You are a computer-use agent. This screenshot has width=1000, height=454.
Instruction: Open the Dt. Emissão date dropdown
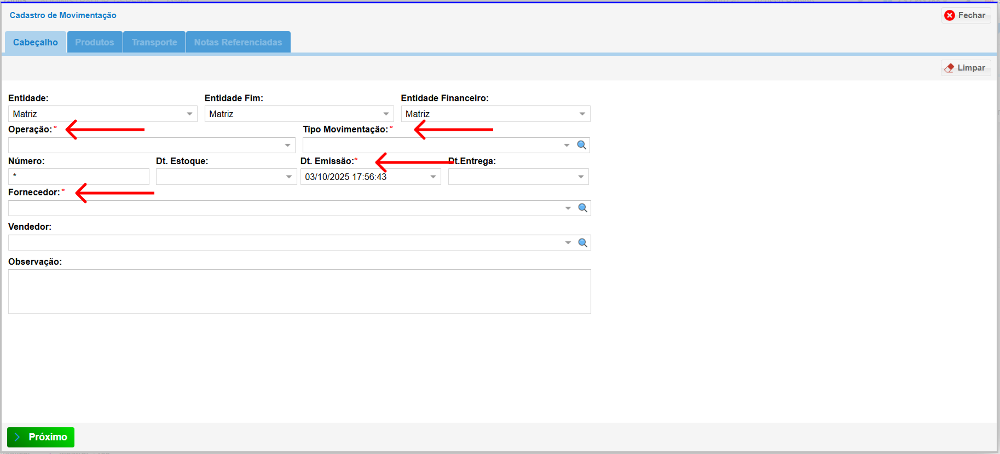pyautogui.click(x=433, y=177)
